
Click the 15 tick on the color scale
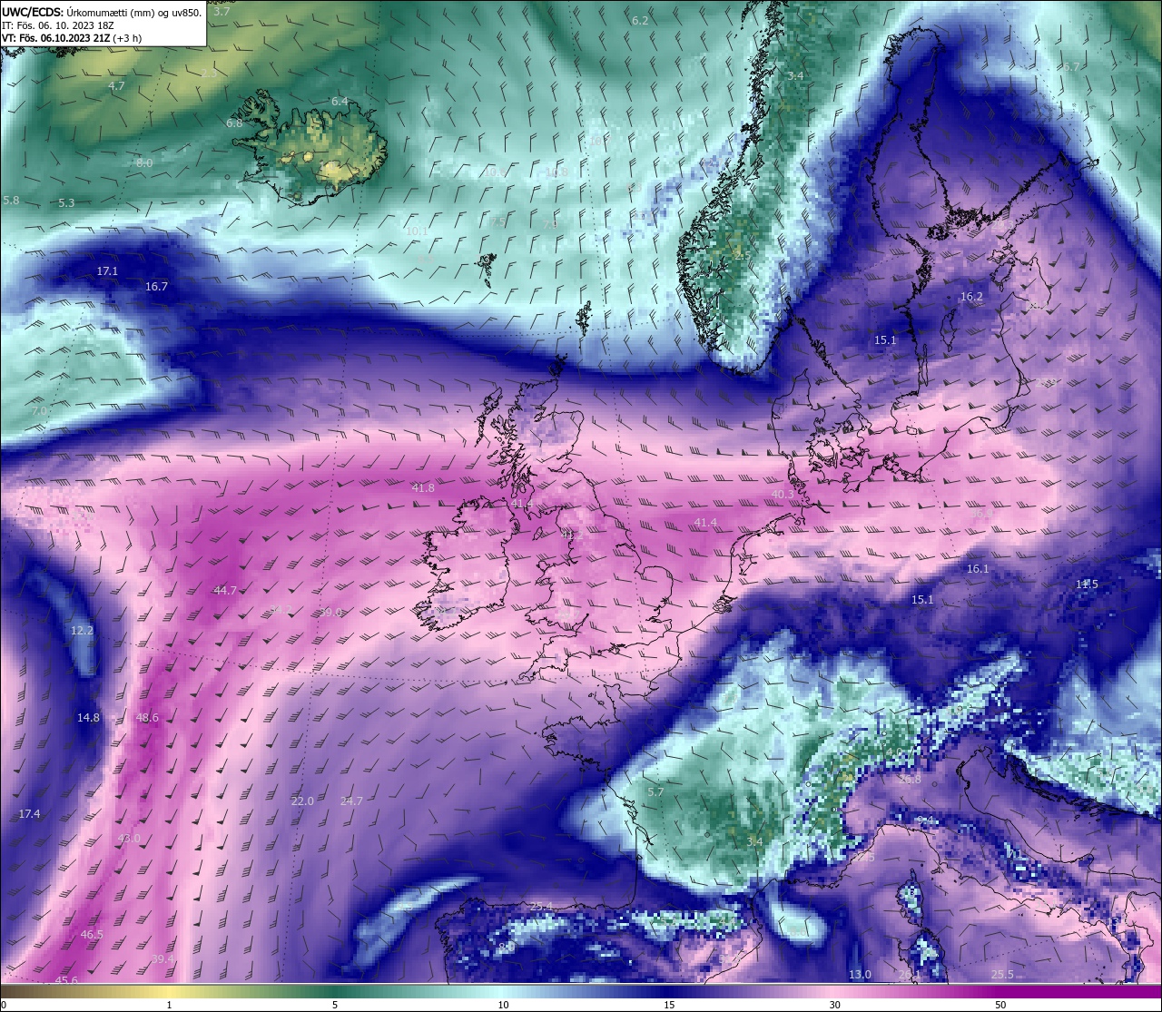point(668,1005)
